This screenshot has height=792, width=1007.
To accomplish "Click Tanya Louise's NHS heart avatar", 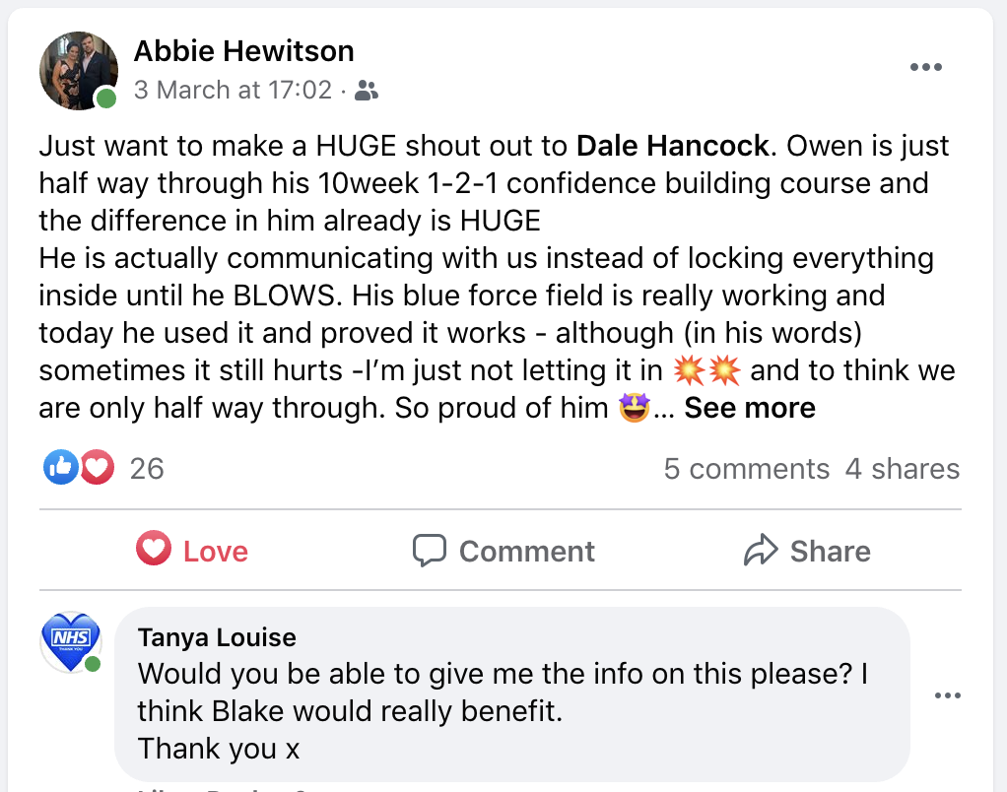I will click(x=71, y=642).
